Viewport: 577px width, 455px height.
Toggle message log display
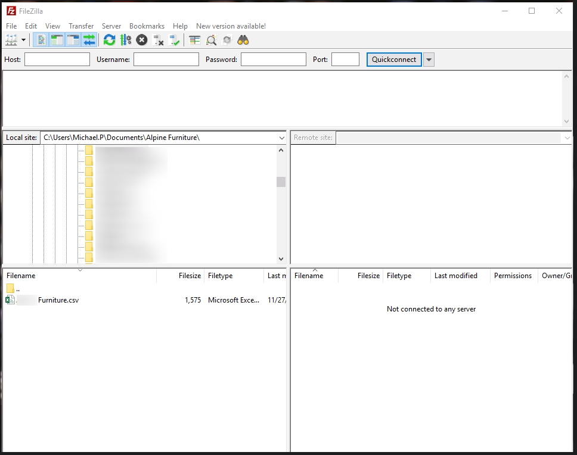pos(41,40)
